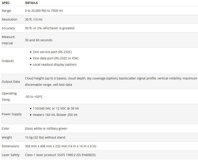Viewport: 198px width, 163px height.
Task: Select the Measure Interval row label
Action: [8, 40]
